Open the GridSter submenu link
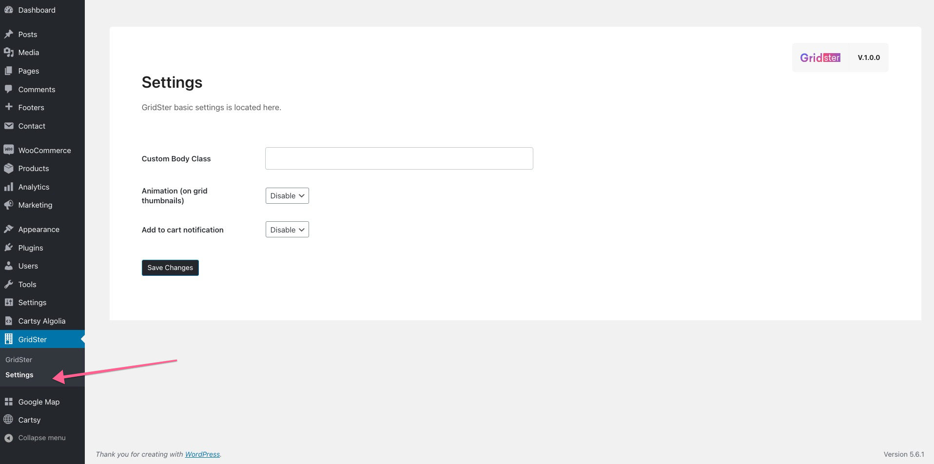934x464 pixels. (x=19, y=360)
